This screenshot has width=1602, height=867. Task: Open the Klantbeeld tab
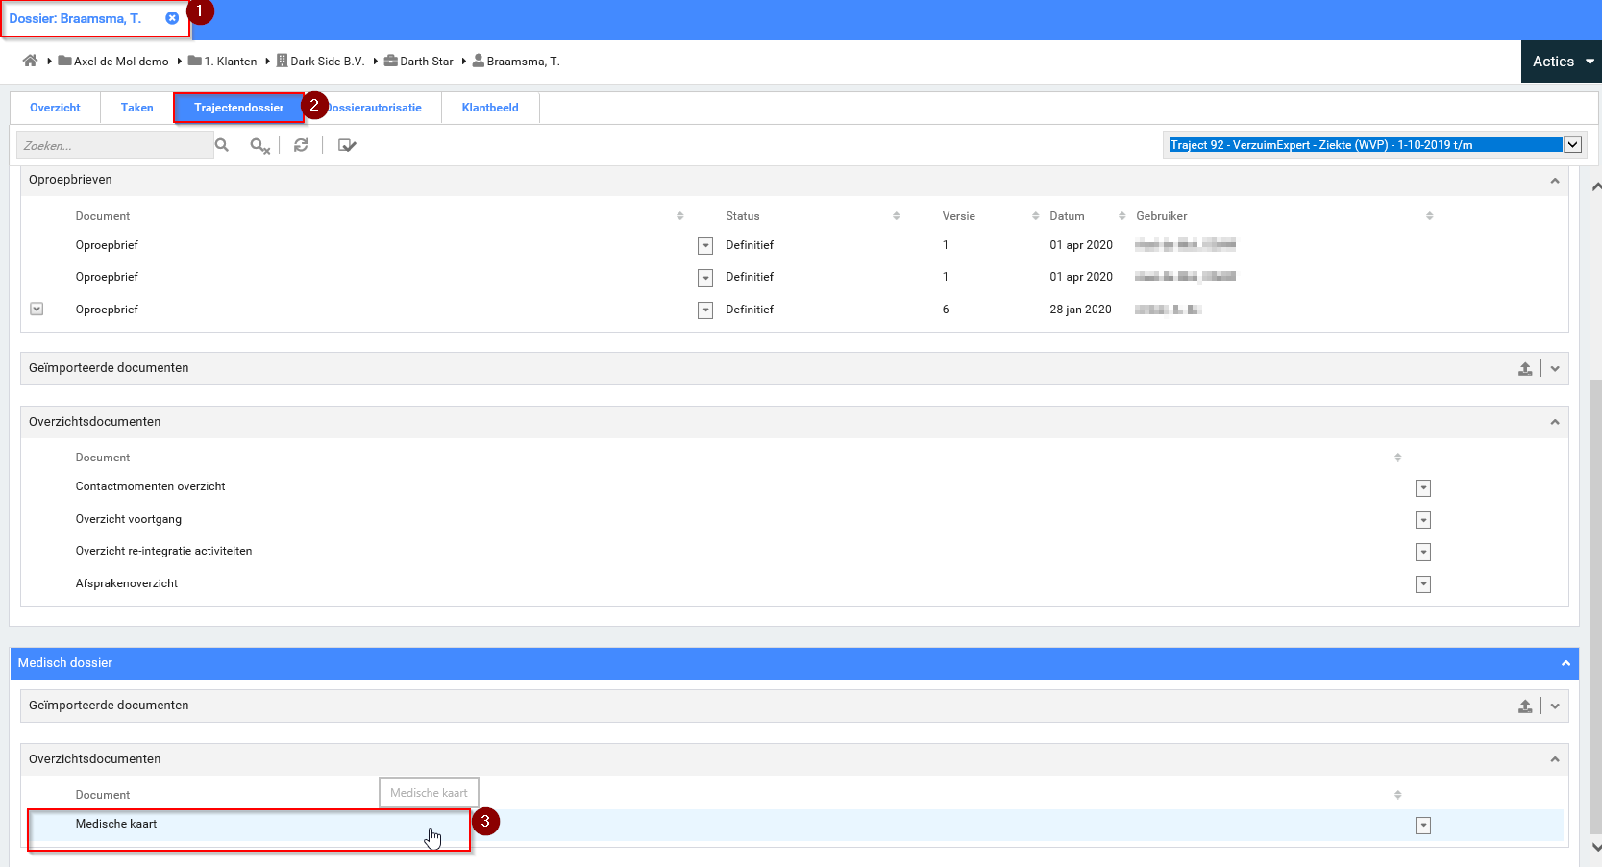[489, 108]
